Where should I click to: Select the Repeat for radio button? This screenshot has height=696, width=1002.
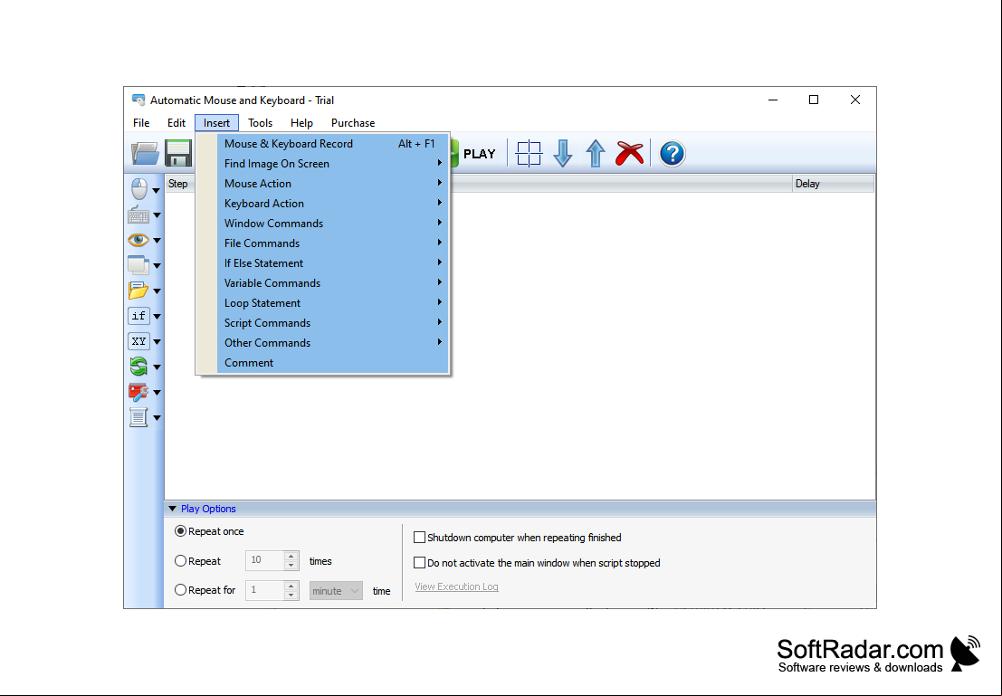[x=181, y=590]
